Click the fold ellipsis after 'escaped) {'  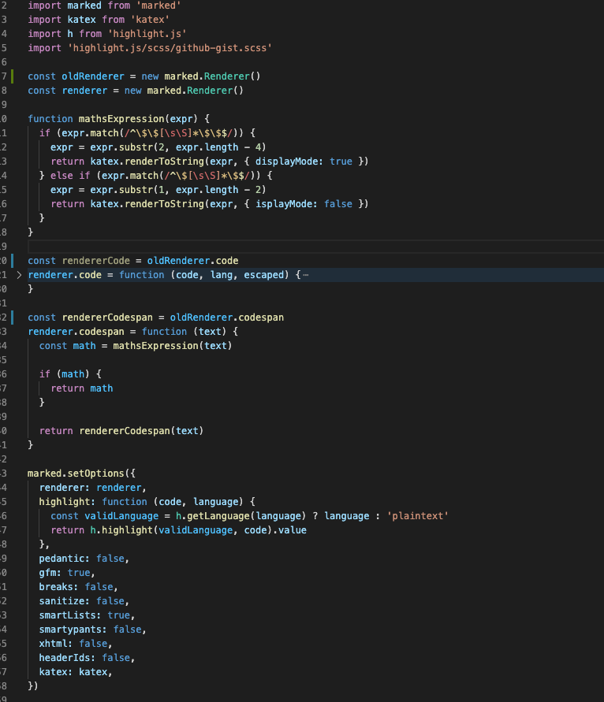pos(306,275)
